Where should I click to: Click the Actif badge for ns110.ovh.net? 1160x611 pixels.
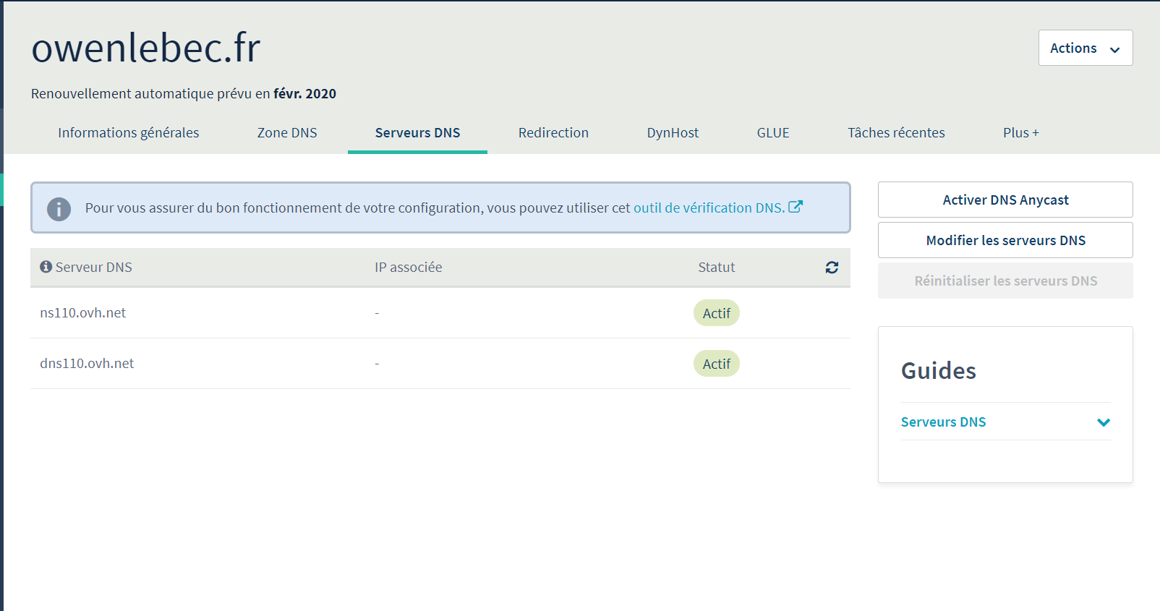717,313
